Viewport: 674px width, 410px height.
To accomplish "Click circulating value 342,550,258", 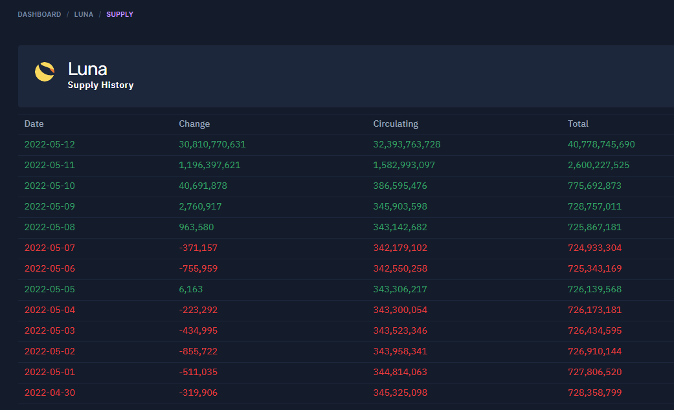I will pyautogui.click(x=400, y=268).
